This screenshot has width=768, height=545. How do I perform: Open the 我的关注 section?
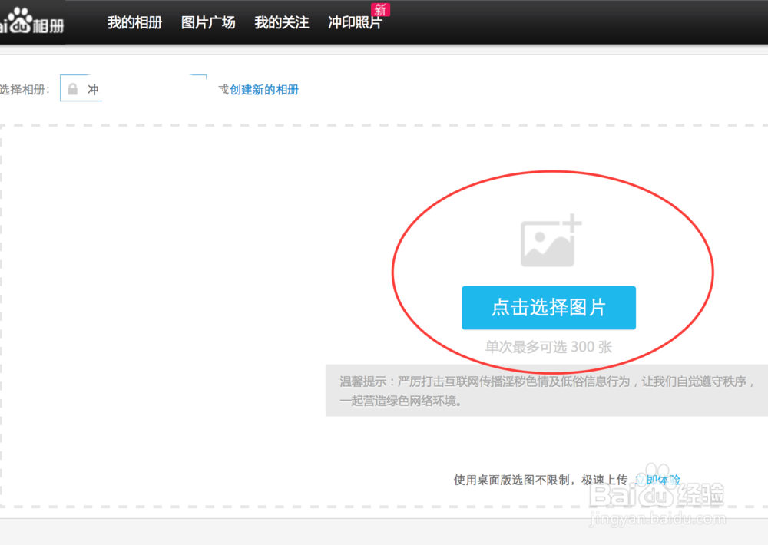point(281,23)
